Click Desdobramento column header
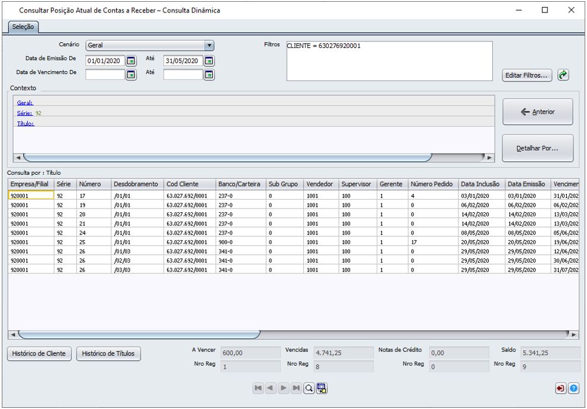The image size is (587, 409). click(x=137, y=184)
